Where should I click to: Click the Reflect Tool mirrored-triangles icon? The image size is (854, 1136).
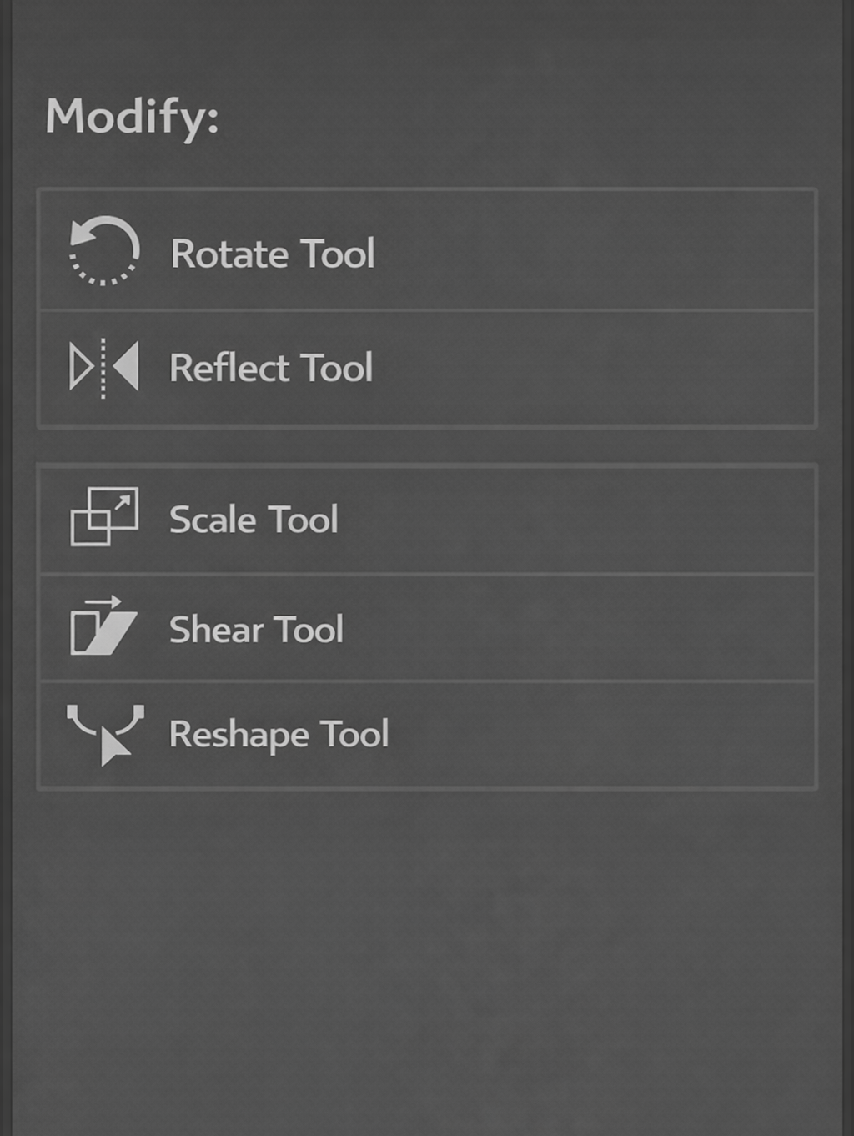[x=104, y=368]
